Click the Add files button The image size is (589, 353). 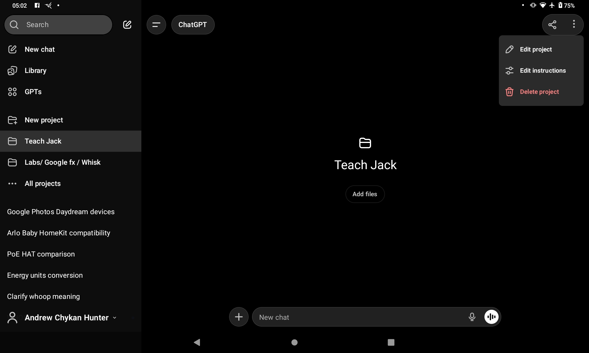[x=365, y=194]
